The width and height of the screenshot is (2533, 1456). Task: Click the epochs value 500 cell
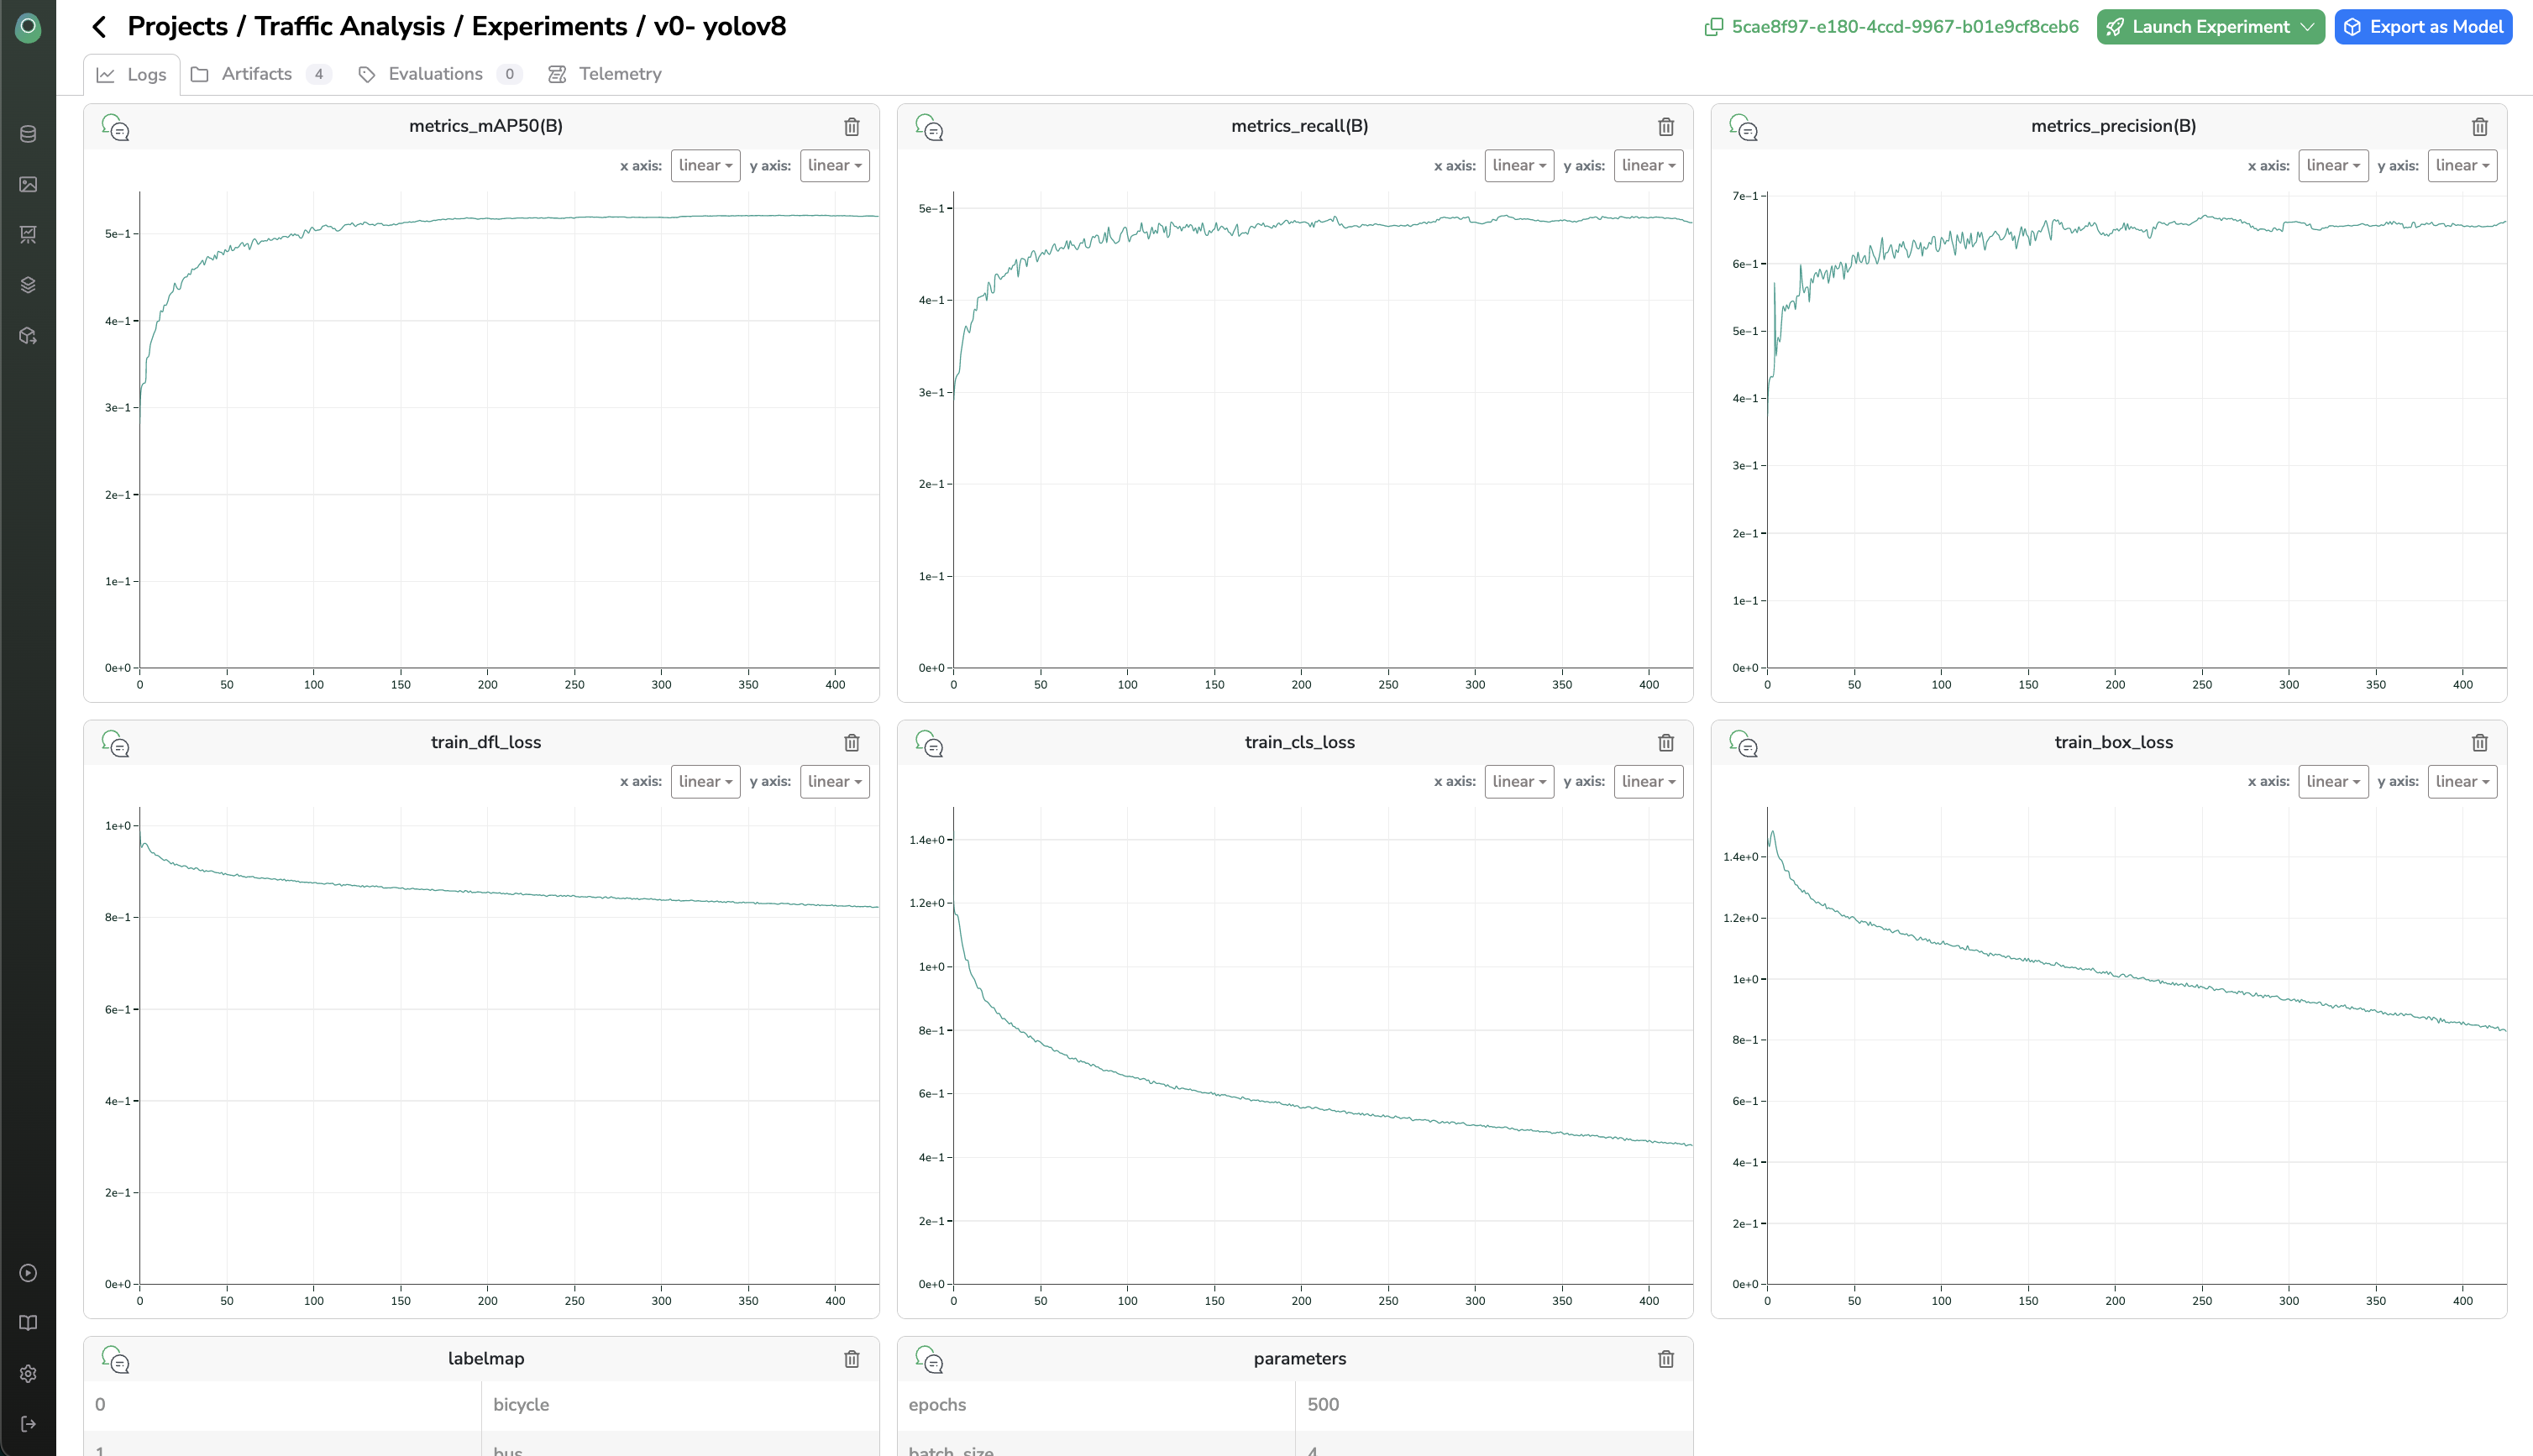click(1322, 1404)
